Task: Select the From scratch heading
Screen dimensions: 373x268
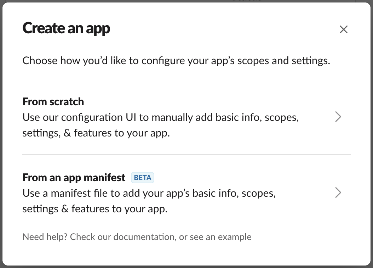Action: click(x=53, y=102)
